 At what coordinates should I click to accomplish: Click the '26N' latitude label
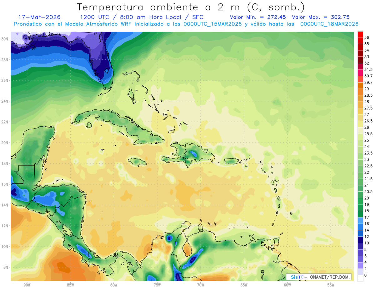[x=5, y=80]
